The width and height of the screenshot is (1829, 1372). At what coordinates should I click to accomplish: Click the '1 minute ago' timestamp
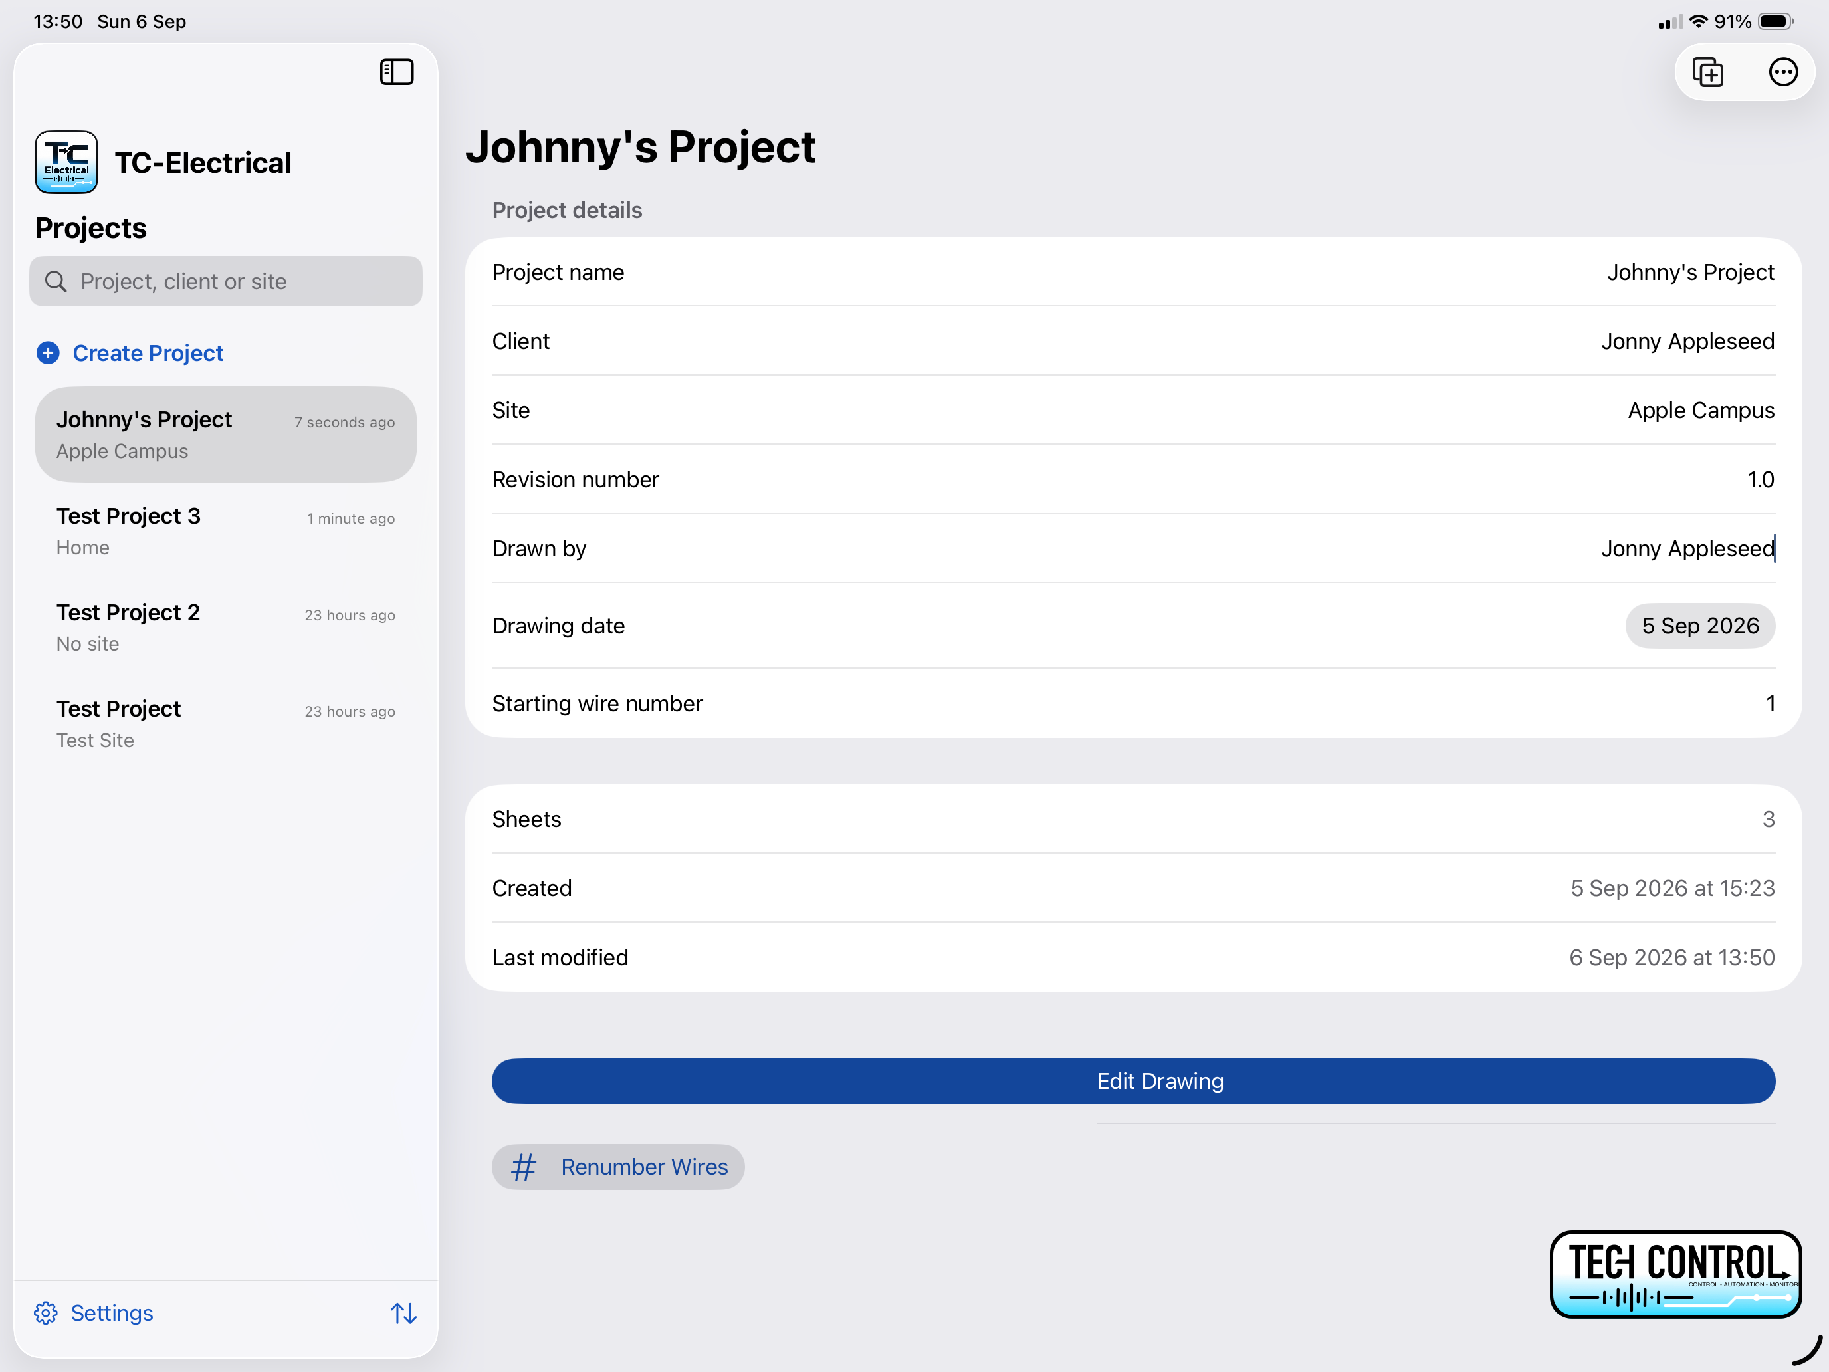(351, 518)
